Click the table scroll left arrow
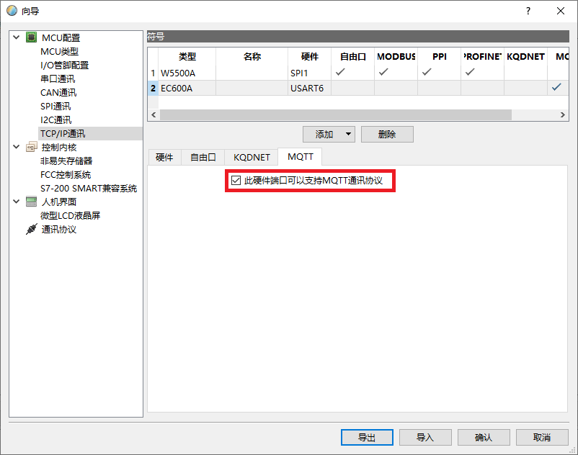Viewport: 578px width, 455px height. click(x=154, y=115)
